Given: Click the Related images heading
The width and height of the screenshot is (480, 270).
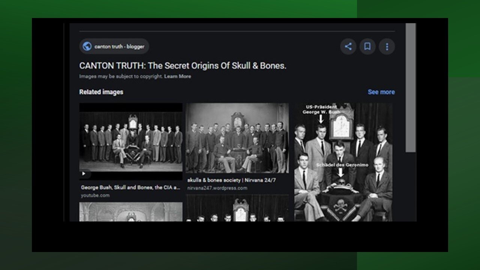Looking at the screenshot, I should click(x=101, y=92).
